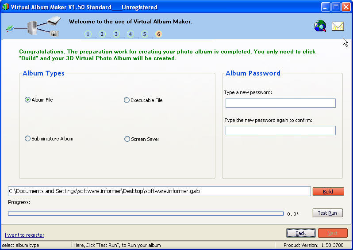The height and width of the screenshot is (250, 353).
Task: Click the 'Album Types' group heading
Action: point(43,73)
